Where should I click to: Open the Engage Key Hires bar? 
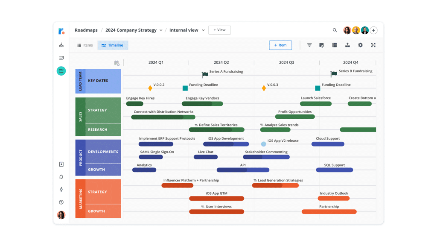tap(134, 104)
